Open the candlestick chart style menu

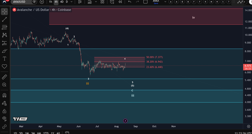point(80,2)
